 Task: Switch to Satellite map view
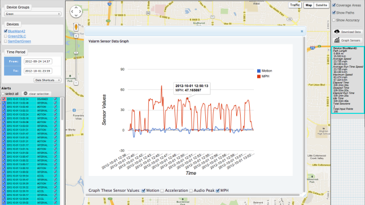[321, 5]
